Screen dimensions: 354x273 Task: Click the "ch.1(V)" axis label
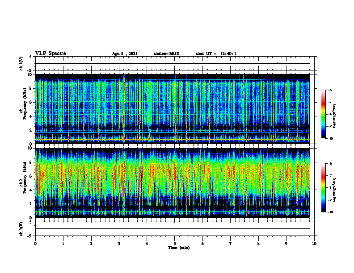click(21, 63)
